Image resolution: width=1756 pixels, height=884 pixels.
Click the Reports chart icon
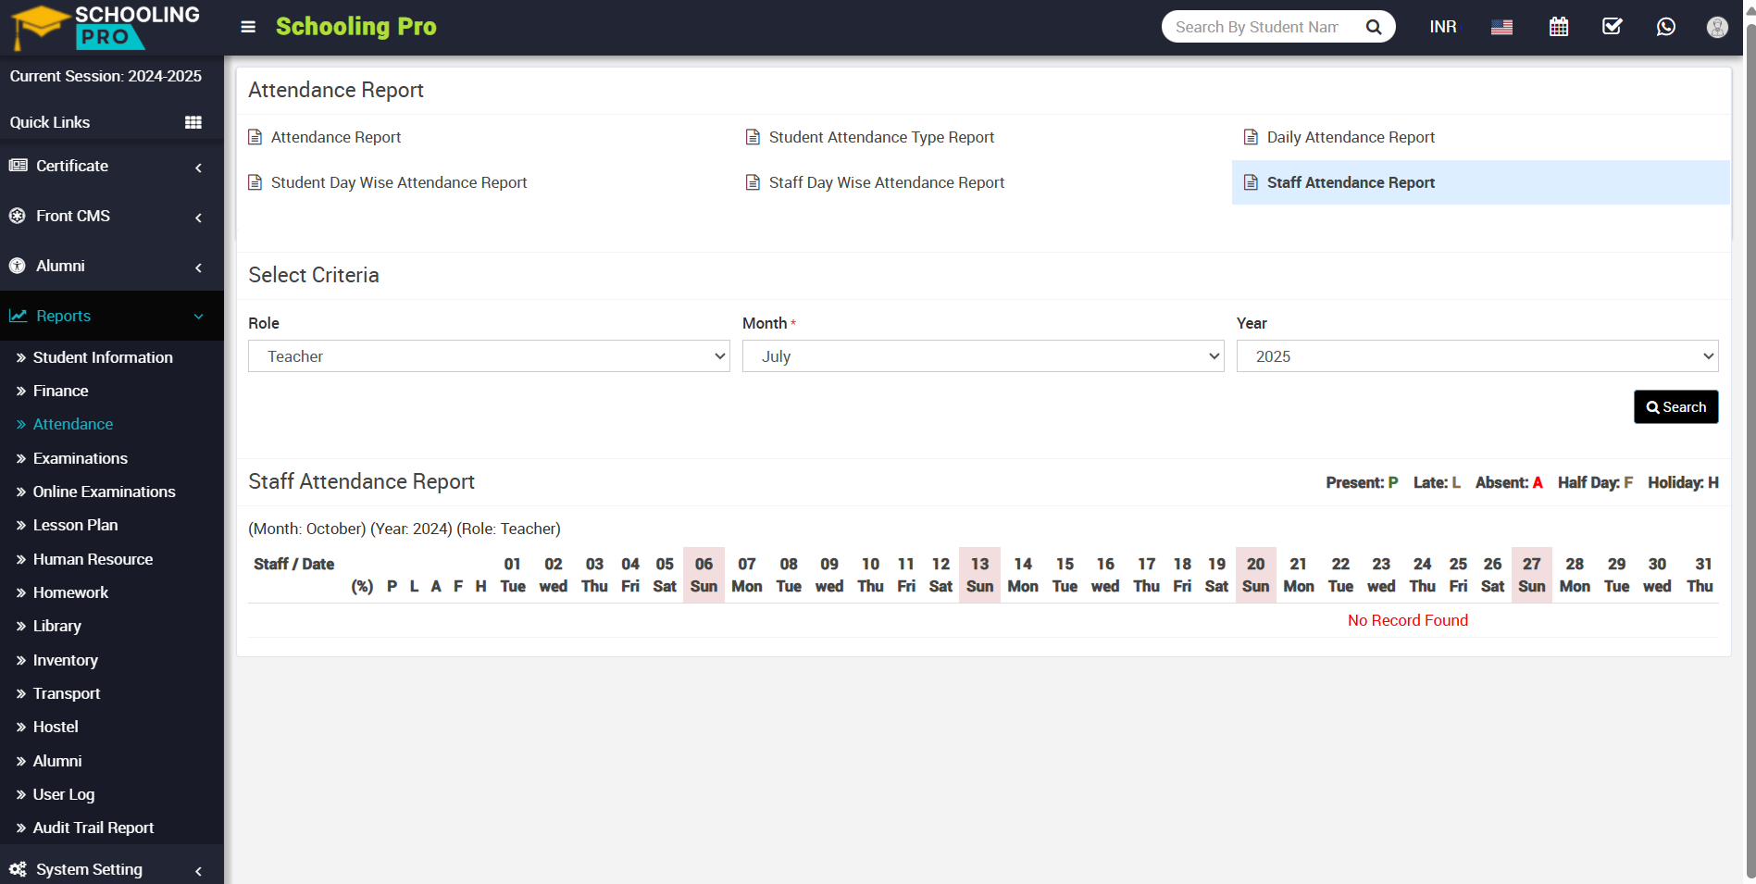click(x=18, y=316)
